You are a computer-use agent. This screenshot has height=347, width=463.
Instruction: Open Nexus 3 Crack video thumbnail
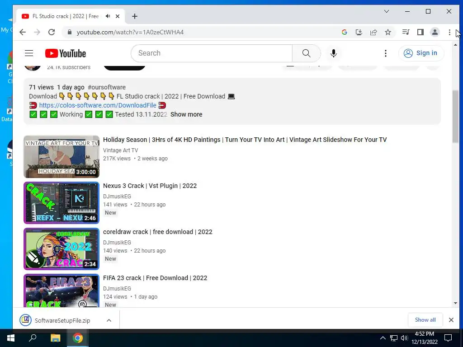tap(61, 203)
